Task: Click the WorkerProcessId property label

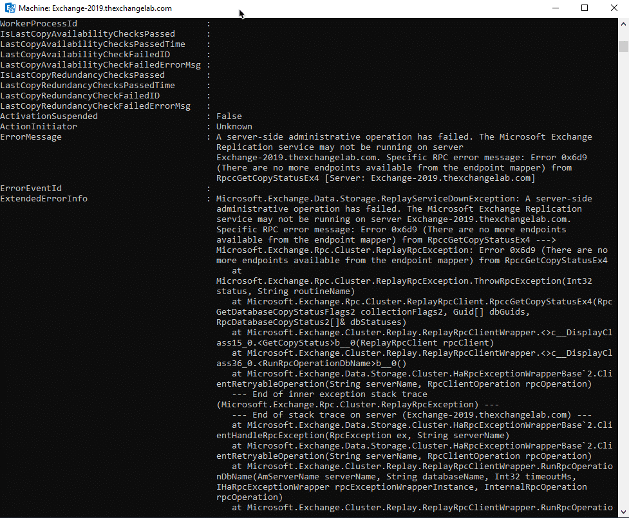Action: (39, 24)
